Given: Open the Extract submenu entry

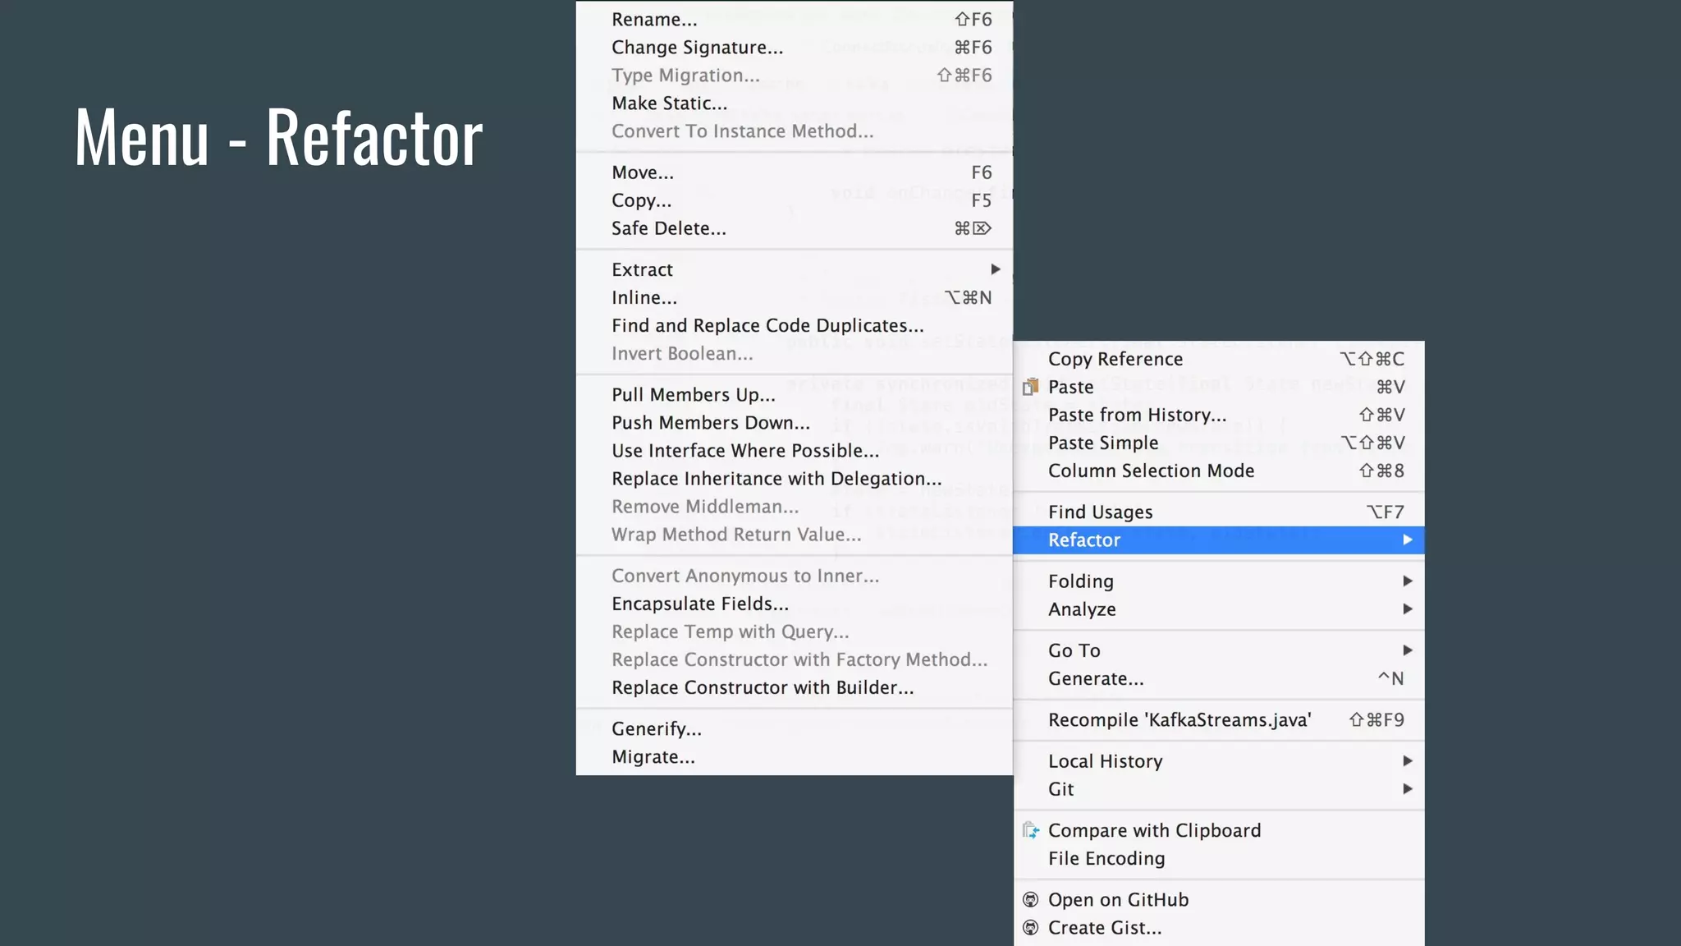Looking at the screenshot, I should point(795,269).
